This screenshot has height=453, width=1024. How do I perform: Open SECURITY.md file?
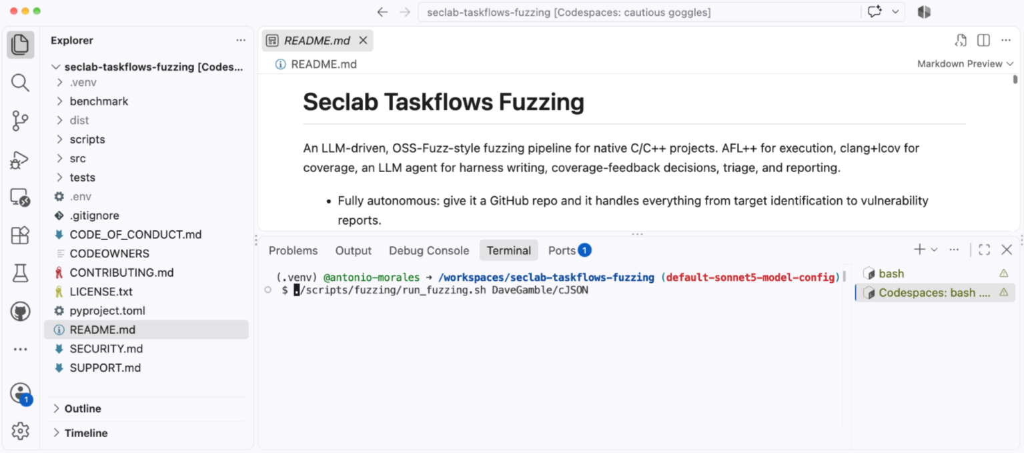(x=147, y=349)
